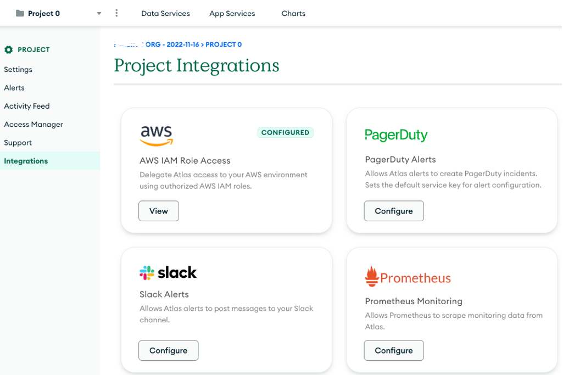View the AWS IAM Role Access integration

coord(158,211)
